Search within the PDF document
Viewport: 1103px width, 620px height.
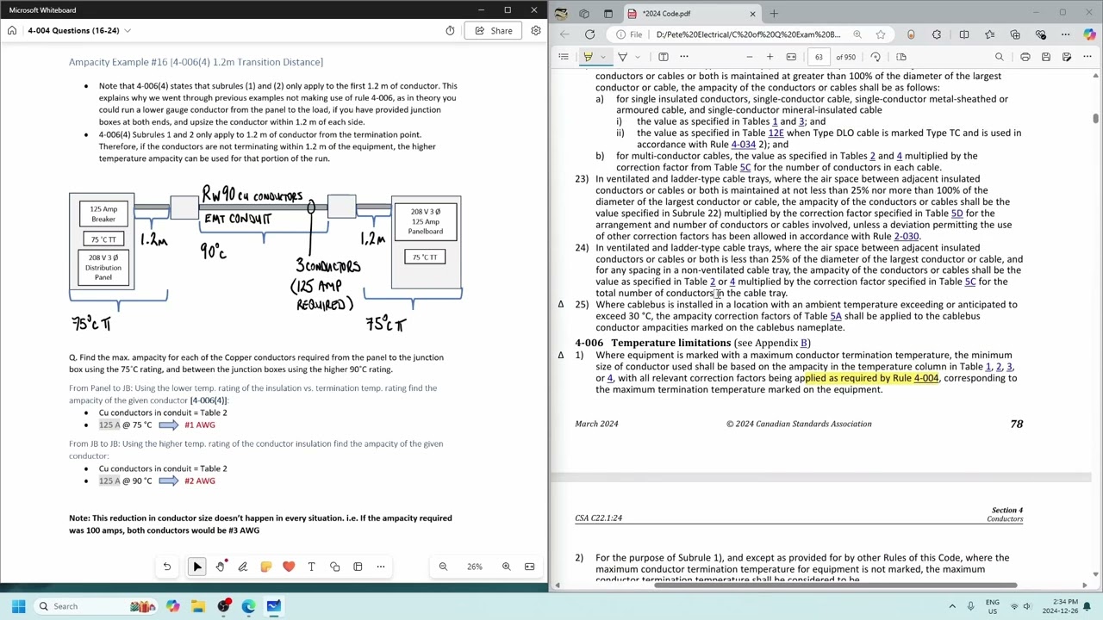[x=1000, y=57]
